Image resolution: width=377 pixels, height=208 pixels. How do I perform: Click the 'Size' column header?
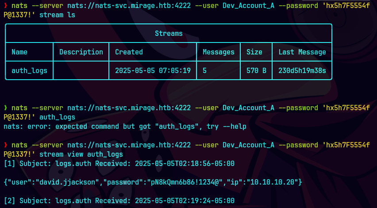[254, 52]
